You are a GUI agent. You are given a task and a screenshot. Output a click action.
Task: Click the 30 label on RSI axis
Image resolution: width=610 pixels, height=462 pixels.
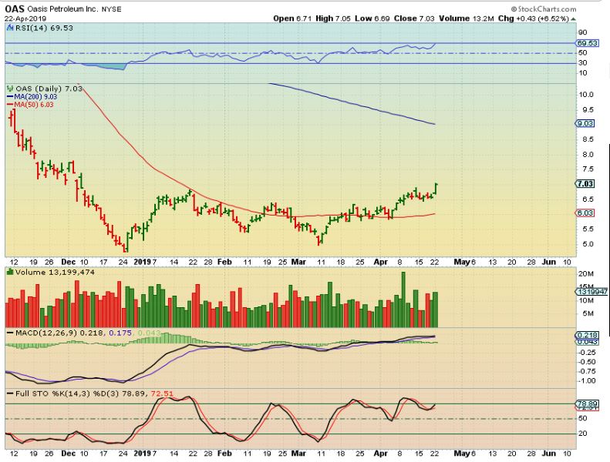click(582, 63)
